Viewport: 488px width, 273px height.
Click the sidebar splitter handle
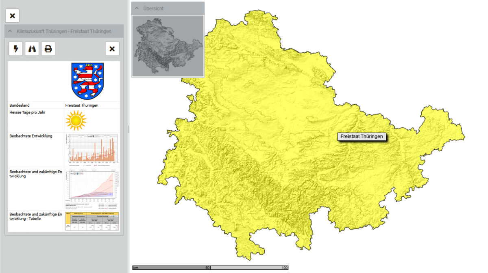[129, 129]
